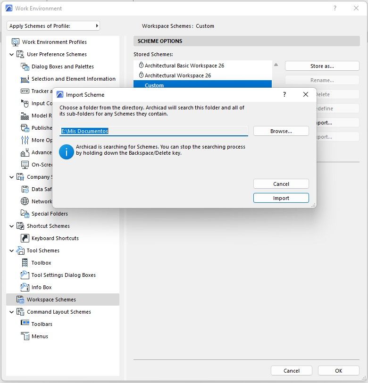Click the More Options sliders icon

click(25, 140)
